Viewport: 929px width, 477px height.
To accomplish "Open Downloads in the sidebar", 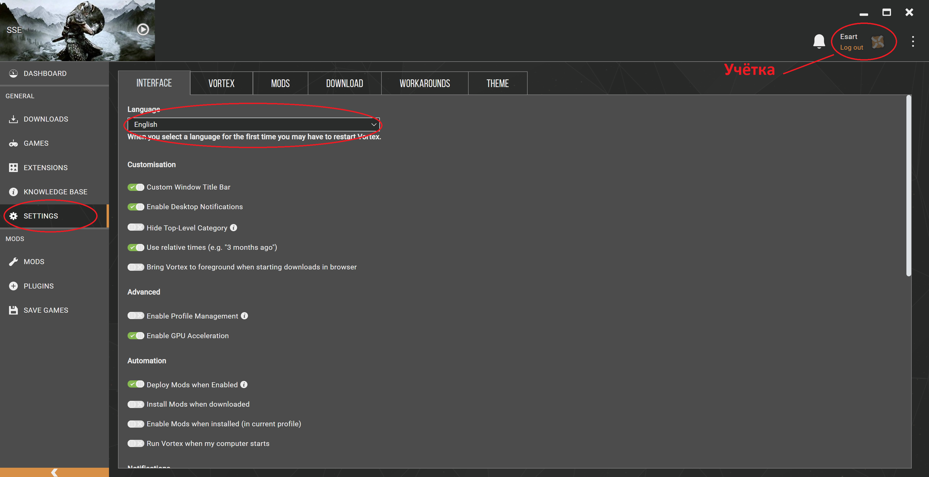I will point(45,119).
